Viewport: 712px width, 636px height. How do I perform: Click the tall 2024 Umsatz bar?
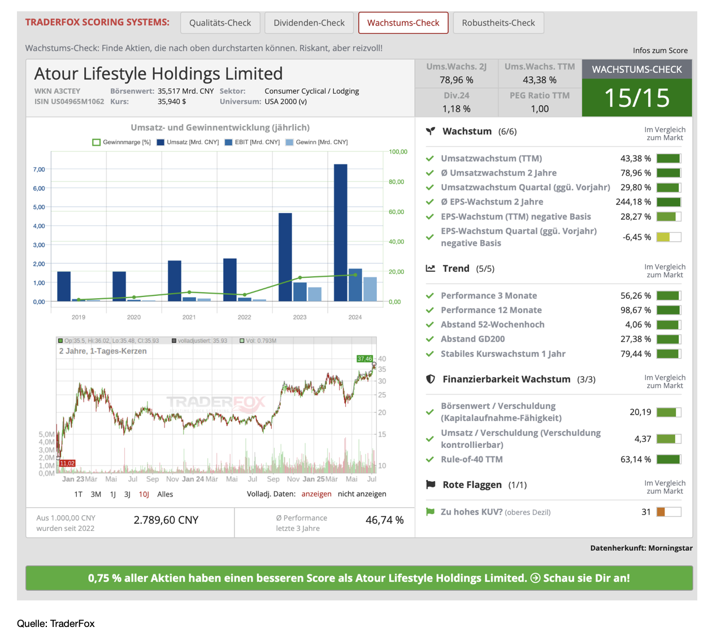(x=341, y=233)
